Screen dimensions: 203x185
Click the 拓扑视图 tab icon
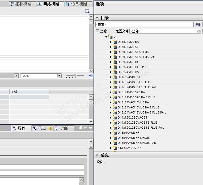(x=11, y=4)
